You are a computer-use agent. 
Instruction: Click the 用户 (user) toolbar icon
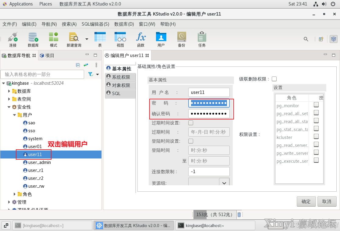click(161, 40)
